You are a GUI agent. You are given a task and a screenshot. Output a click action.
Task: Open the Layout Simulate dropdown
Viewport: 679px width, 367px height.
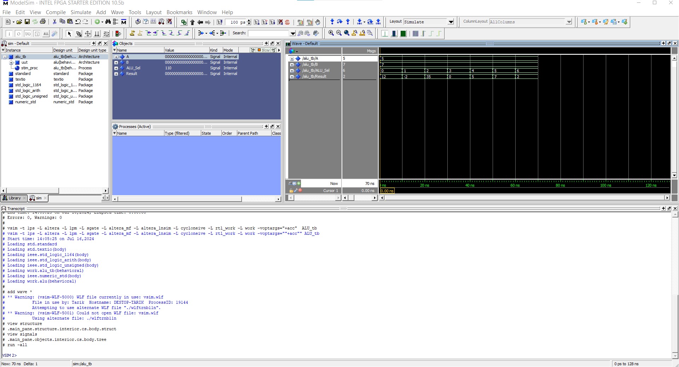451,22
